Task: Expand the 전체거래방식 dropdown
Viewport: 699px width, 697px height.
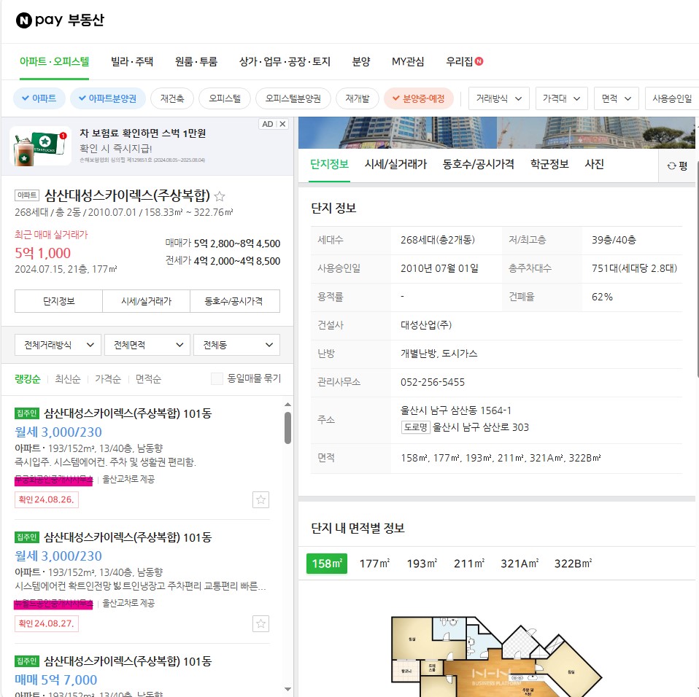Action: coord(58,345)
